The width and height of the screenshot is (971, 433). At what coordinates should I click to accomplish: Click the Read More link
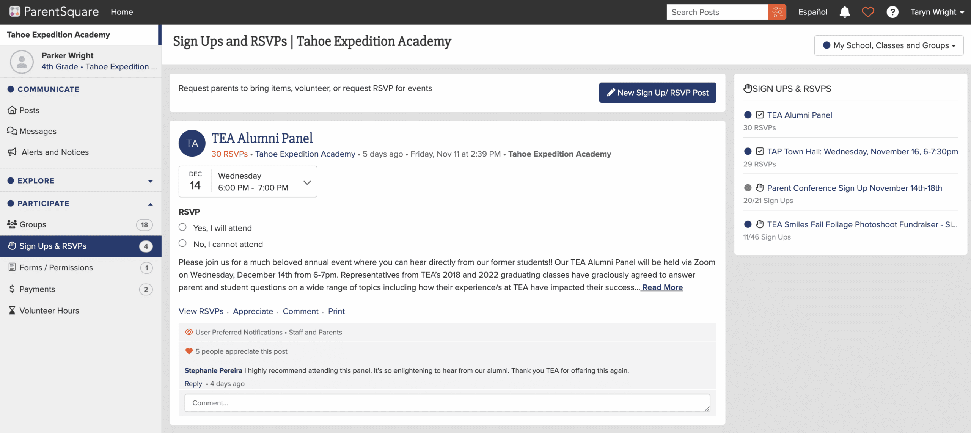point(662,287)
